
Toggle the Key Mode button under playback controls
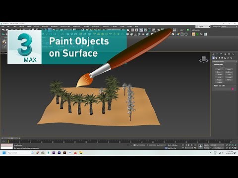pyautogui.click(x=183, y=148)
